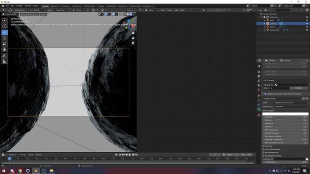Open the Render properties tab
310x174 pixels.
click(x=259, y=72)
